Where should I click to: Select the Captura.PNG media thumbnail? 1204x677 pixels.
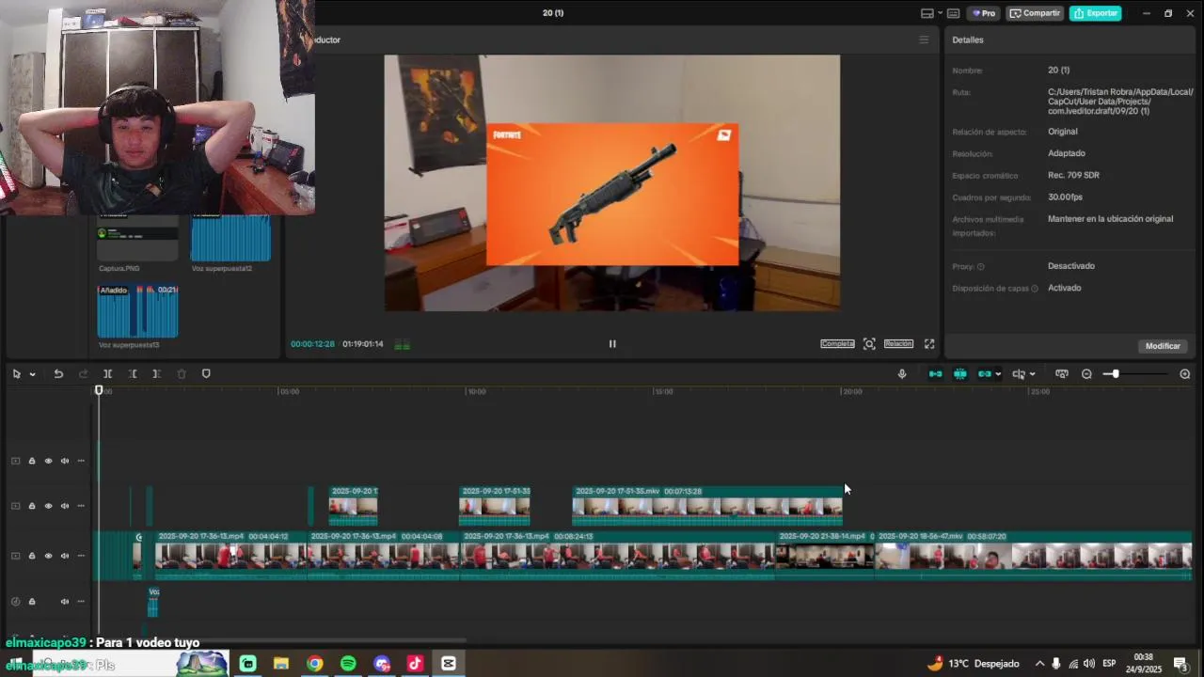138,238
